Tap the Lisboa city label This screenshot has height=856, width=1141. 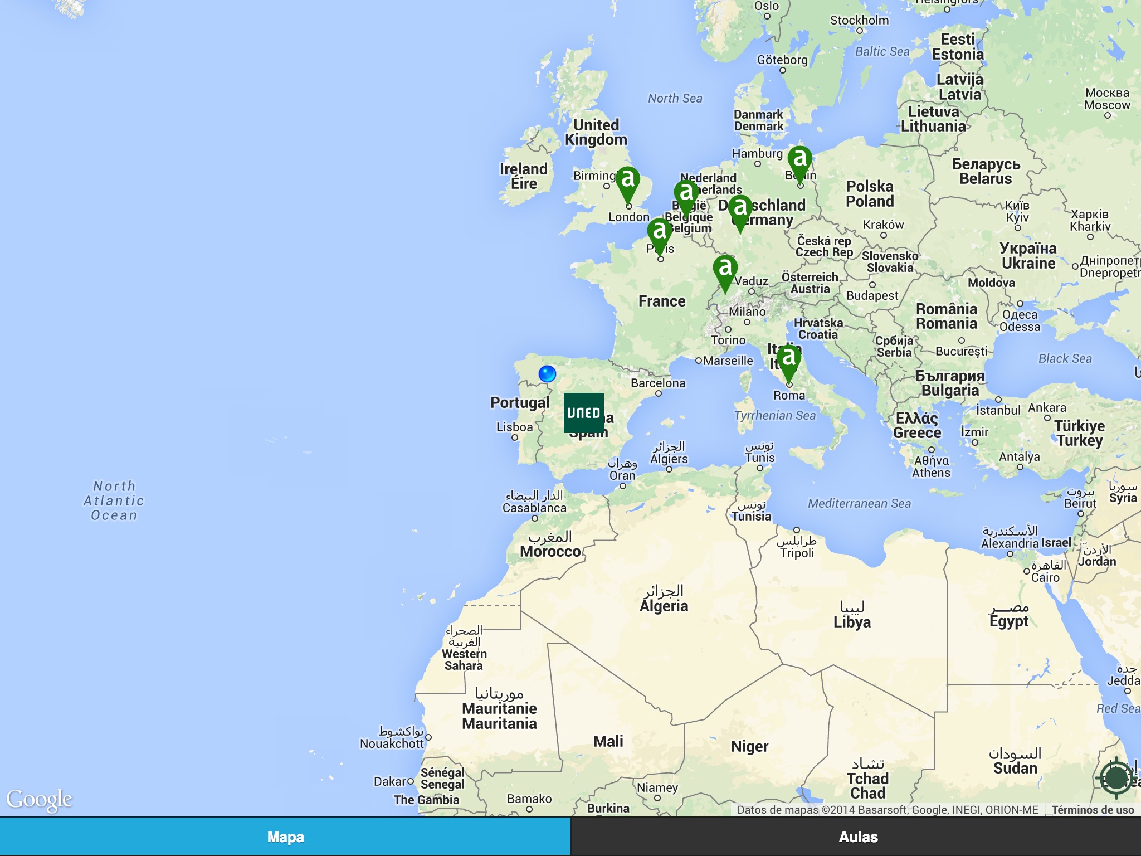coord(514,427)
